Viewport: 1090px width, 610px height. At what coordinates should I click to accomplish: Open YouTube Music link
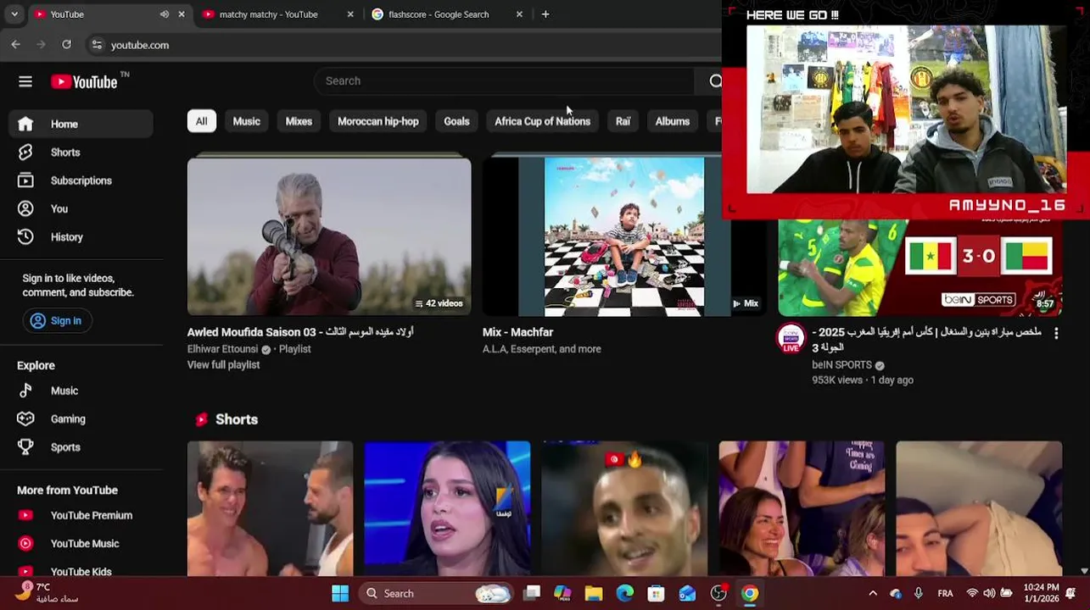[81, 543]
